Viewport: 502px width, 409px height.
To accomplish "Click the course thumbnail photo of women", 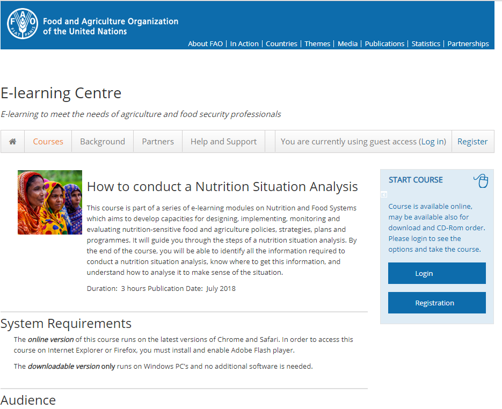I will 50,202.
